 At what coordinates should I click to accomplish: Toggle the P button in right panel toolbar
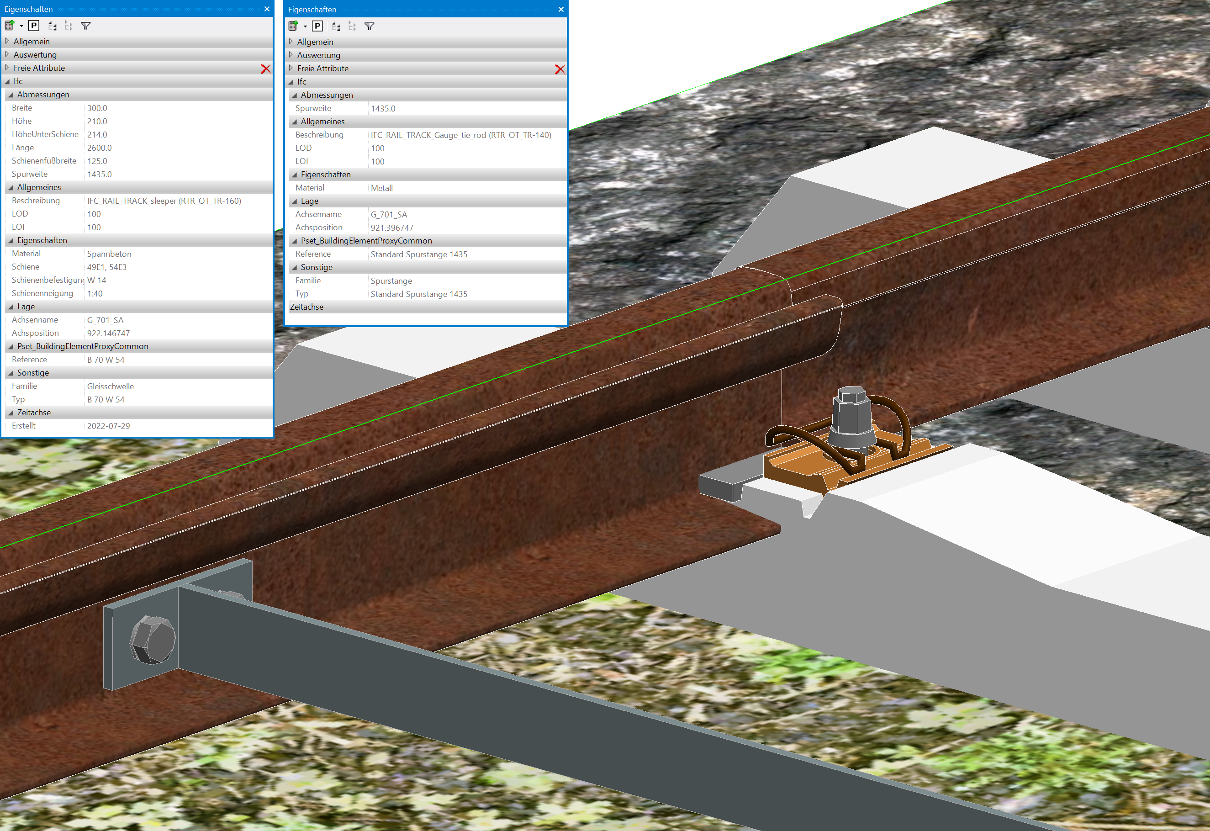317,26
